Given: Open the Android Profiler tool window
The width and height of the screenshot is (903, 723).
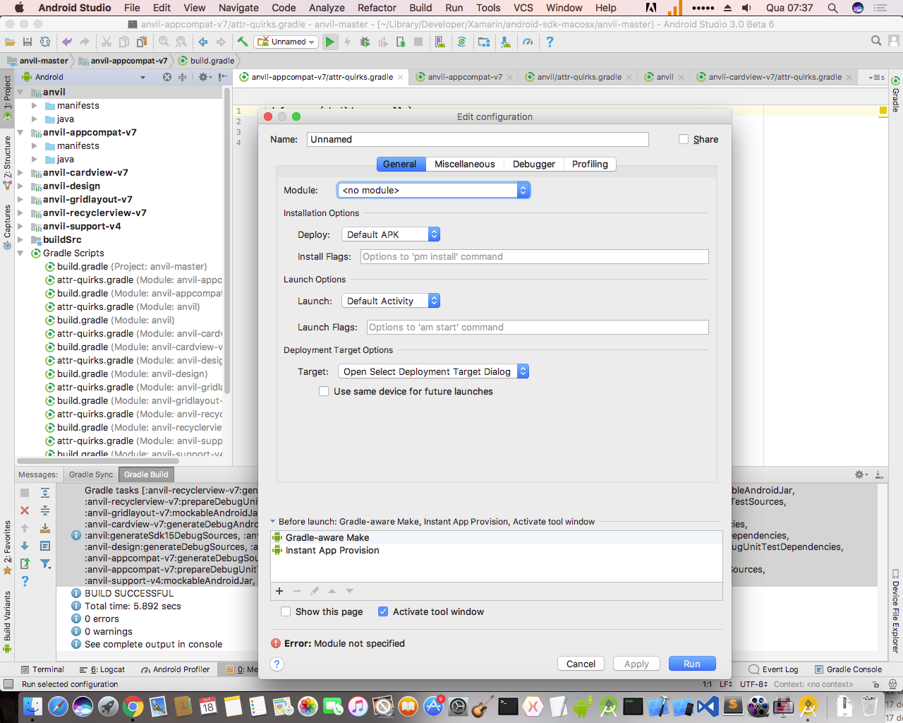Looking at the screenshot, I should (176, 669).
